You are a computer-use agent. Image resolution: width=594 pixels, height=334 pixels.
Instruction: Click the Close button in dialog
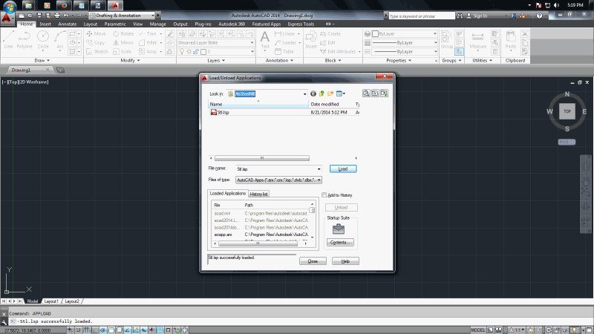pos(313,261)
